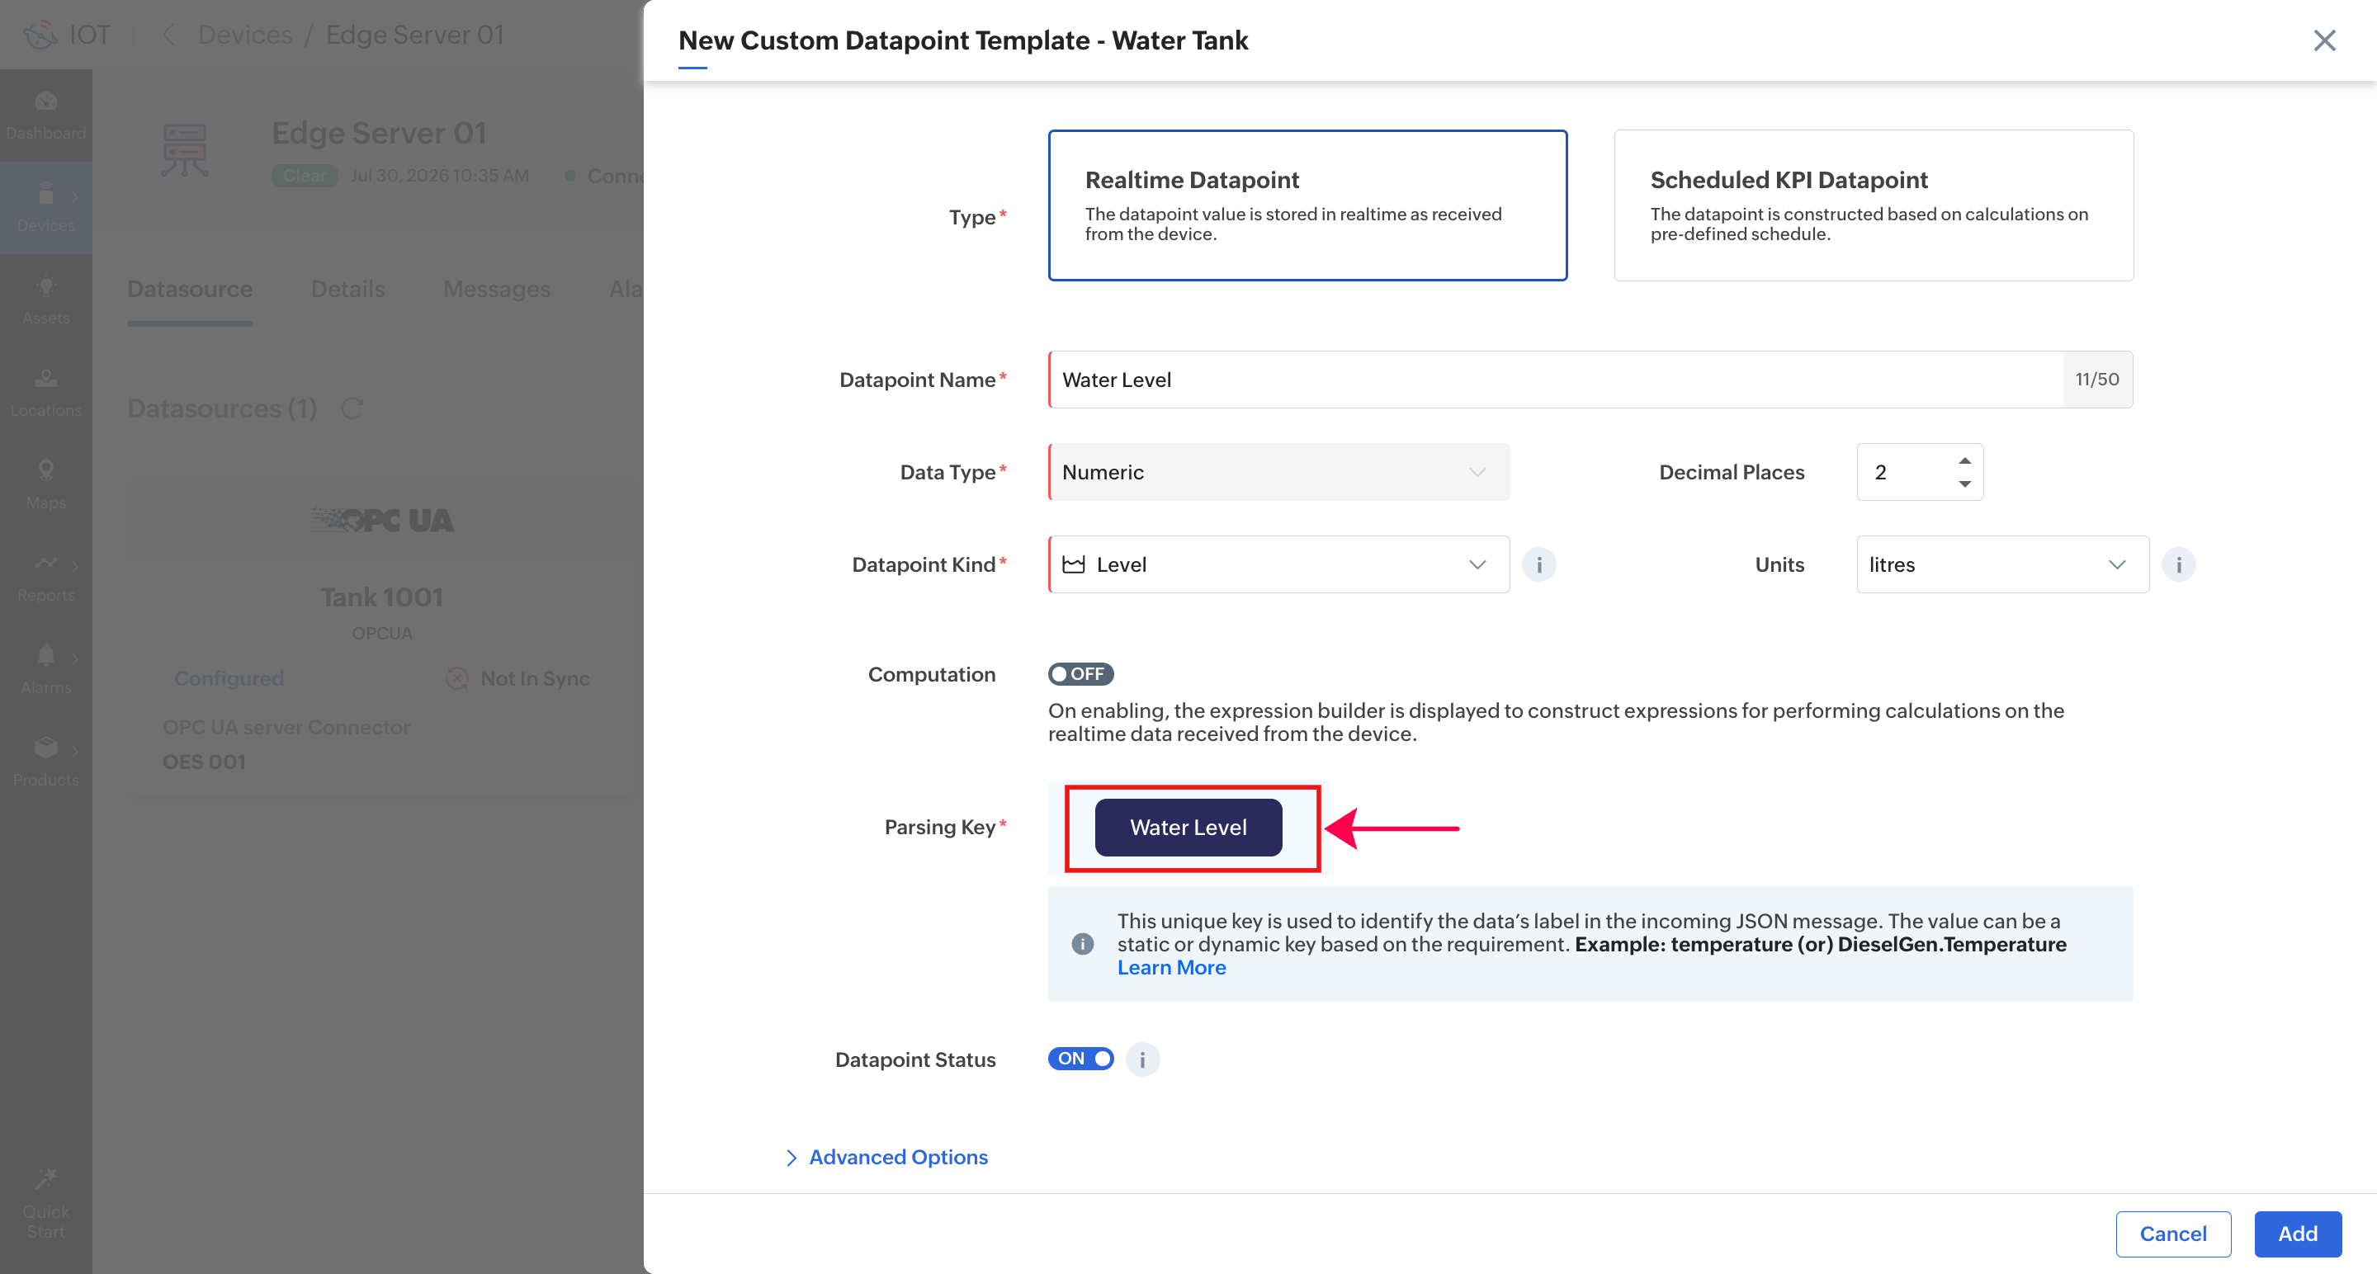Click the Add button
This screenshot has width=2377, height=1274.
pos(2297,1234)
